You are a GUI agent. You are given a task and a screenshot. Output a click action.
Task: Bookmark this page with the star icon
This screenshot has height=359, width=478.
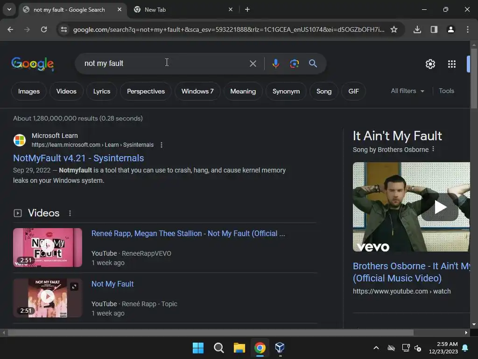394,29
